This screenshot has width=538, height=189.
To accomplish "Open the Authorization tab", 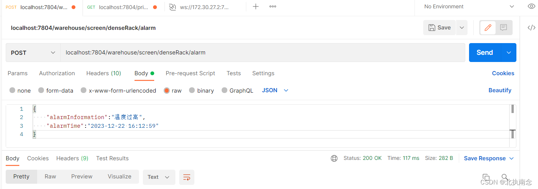I will 57,73.
